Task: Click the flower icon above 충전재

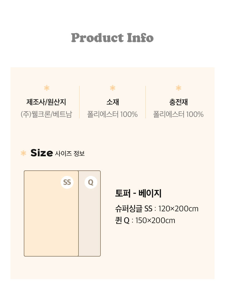Action: coord(178,88)
